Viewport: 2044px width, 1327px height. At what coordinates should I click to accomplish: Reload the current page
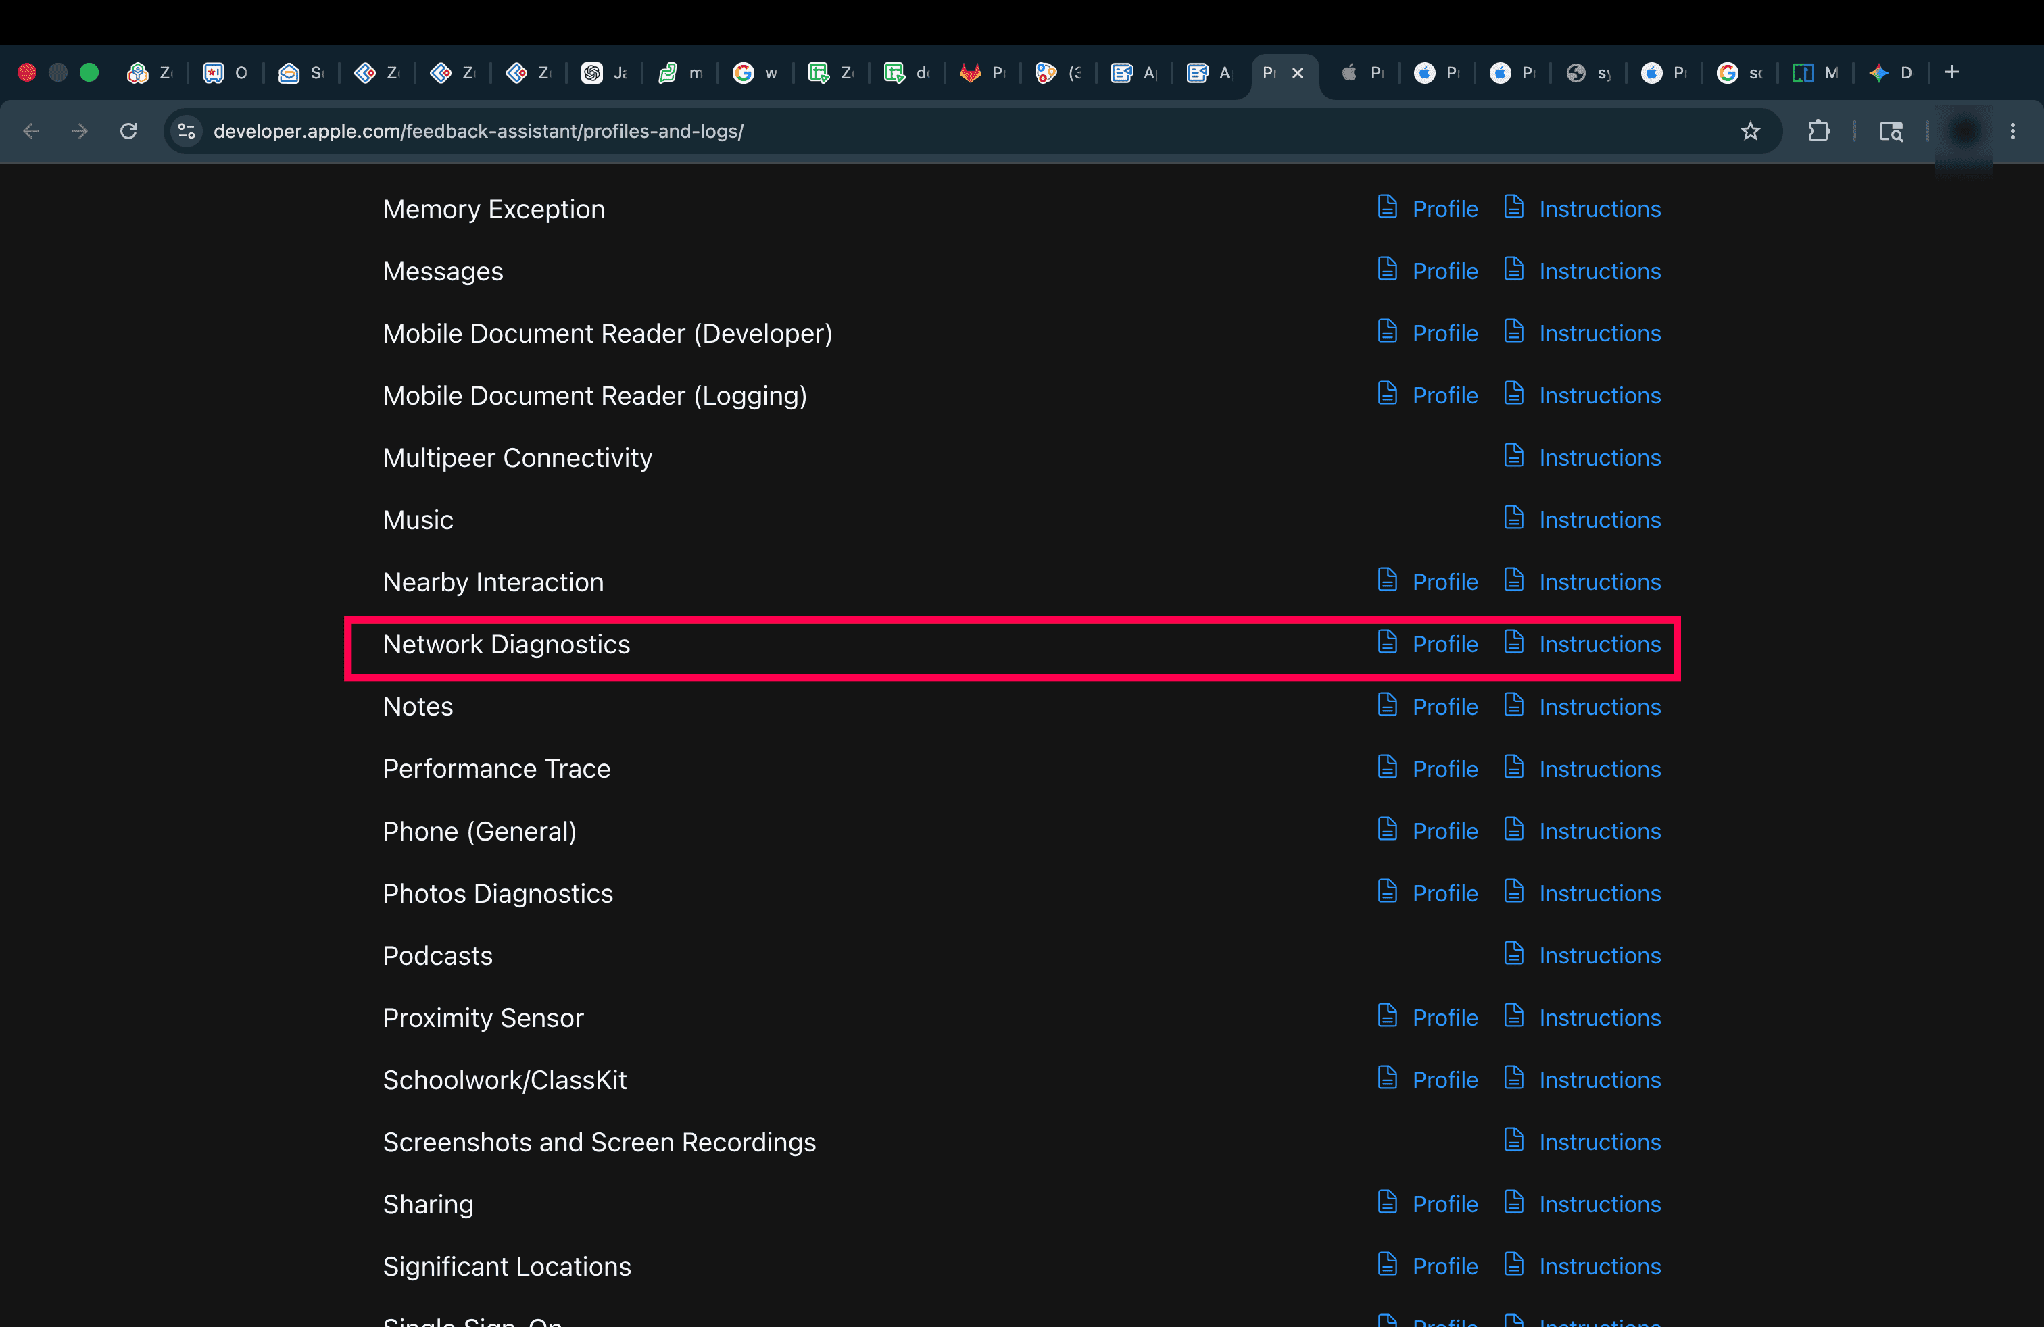129,131
